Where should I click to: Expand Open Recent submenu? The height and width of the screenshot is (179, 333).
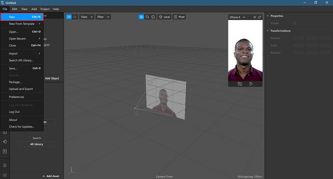22,39
